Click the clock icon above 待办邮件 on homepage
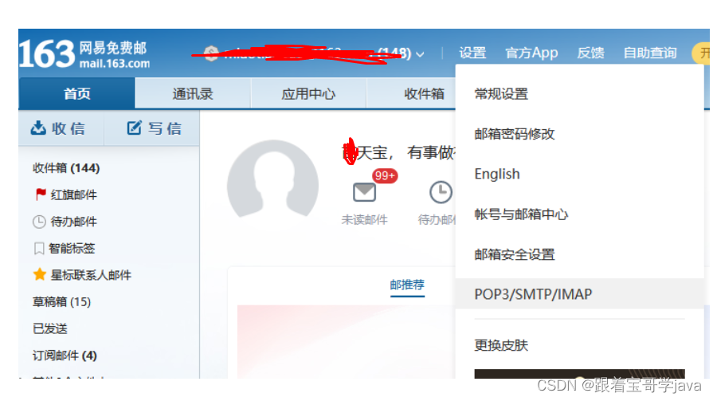This screenshot has width=713, height=401. coord(441,192)
